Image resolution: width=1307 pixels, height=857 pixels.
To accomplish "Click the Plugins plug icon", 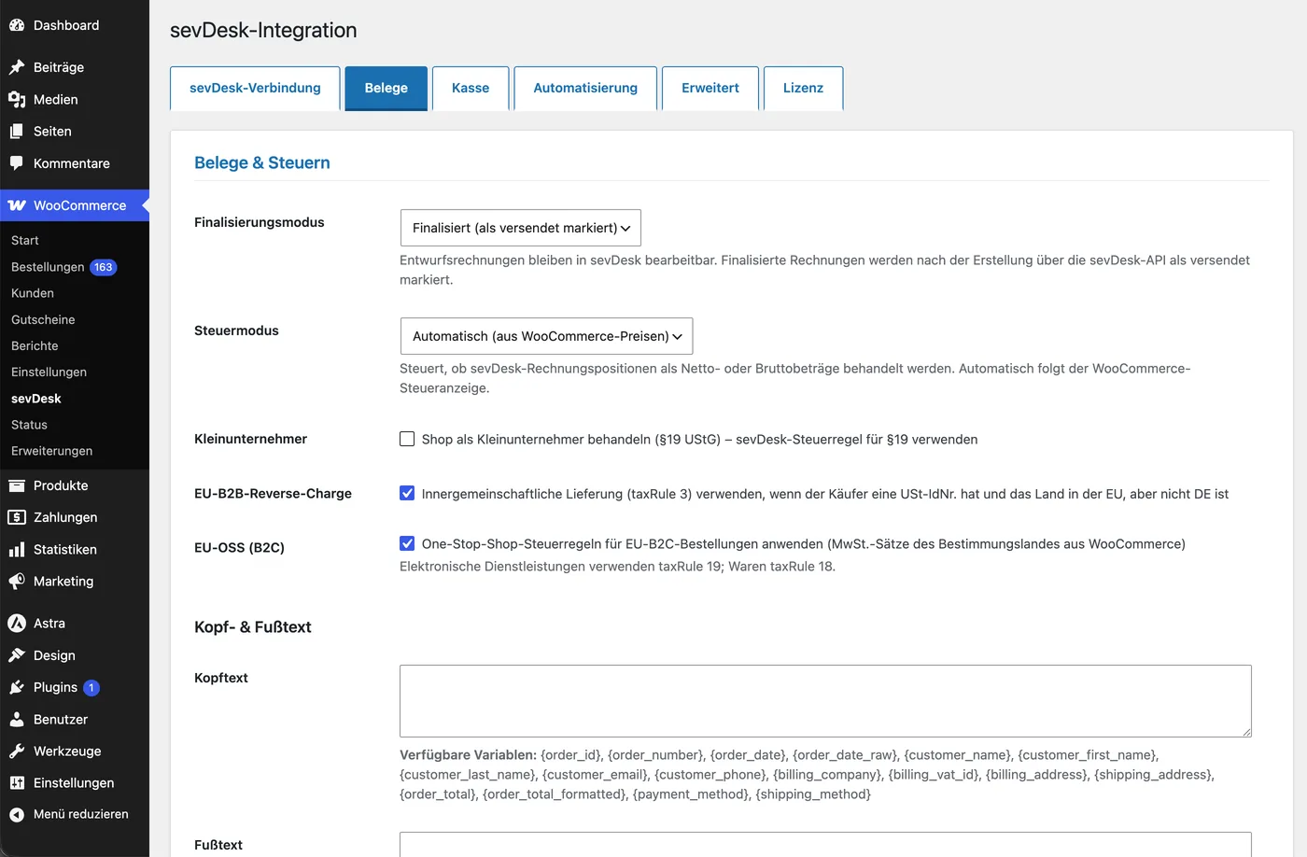I will 17,687.
